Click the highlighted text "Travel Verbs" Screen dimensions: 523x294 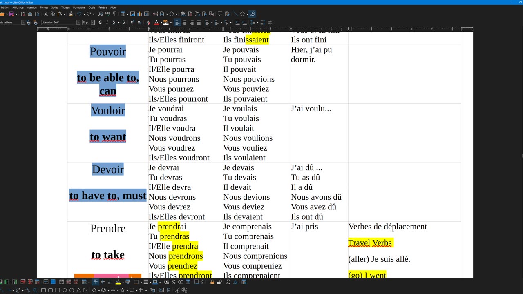click(370, 243)
